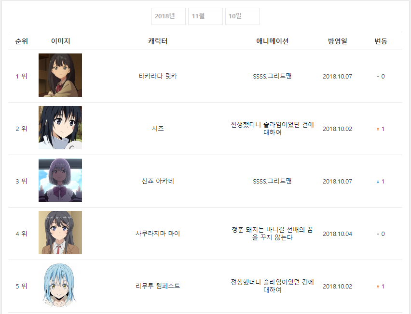Image resolution: width=411 pixels, height=314 pixels.
Task: Click the 변동 column header
Action: tap(381, 41)
